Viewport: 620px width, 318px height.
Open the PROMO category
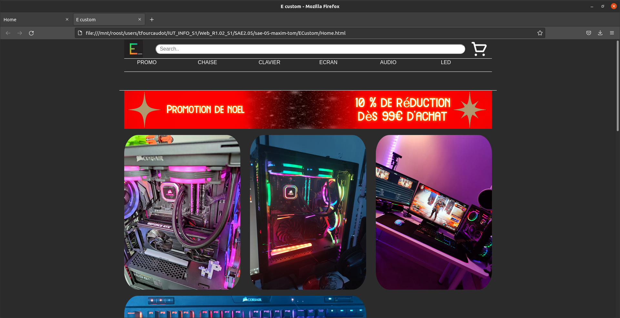tap(146, 62)
